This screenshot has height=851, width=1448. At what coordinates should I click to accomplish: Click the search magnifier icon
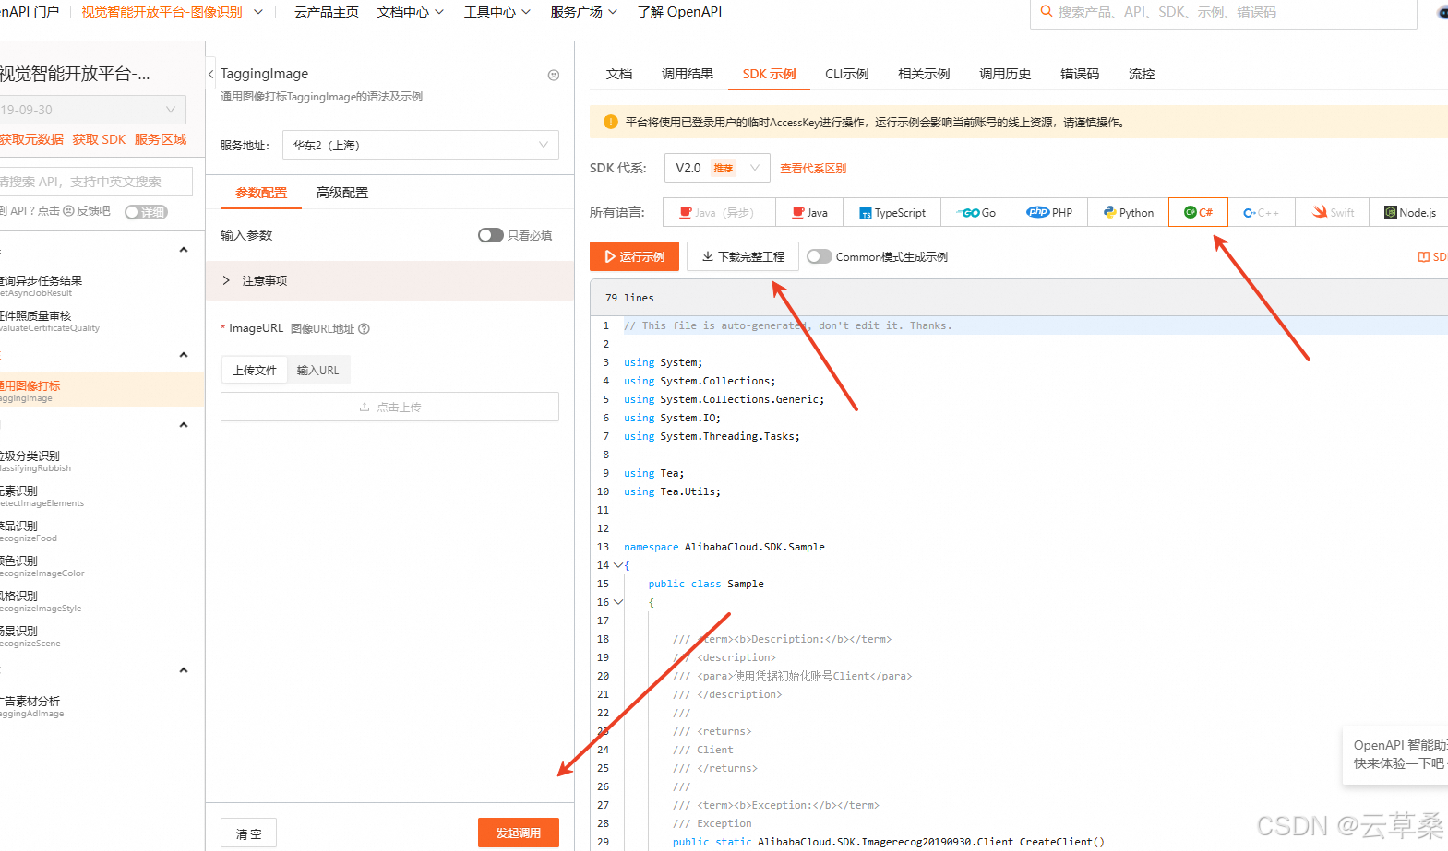(1046, 12)
